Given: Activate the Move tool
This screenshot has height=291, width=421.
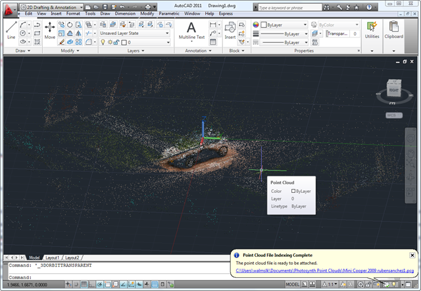Looking at the screenshot, I should click(50, 30).
